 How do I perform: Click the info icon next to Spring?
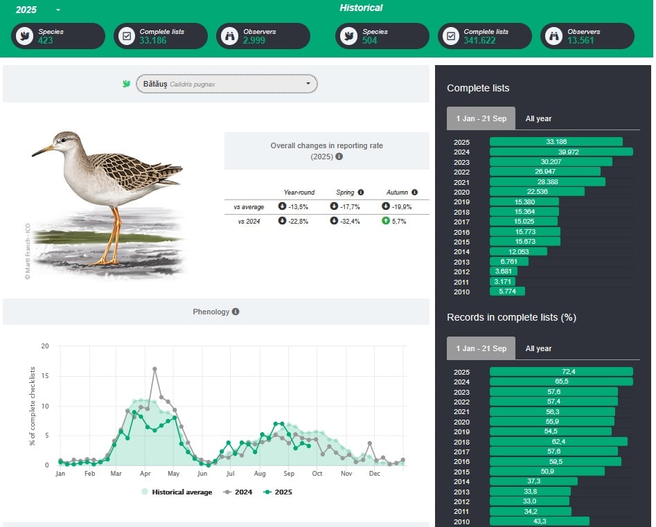(360, 193)
